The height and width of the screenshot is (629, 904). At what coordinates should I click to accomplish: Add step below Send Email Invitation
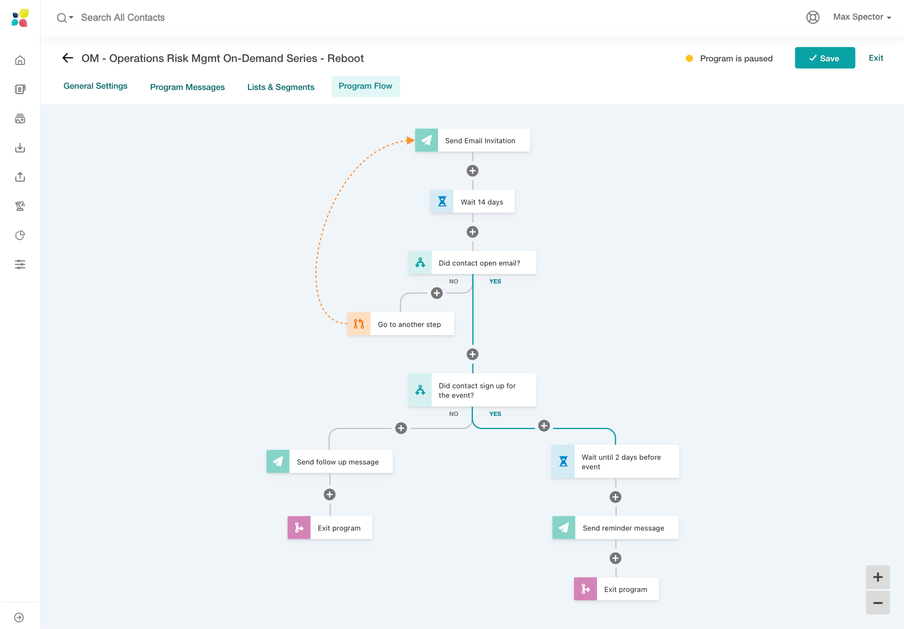tap(472, 171)
